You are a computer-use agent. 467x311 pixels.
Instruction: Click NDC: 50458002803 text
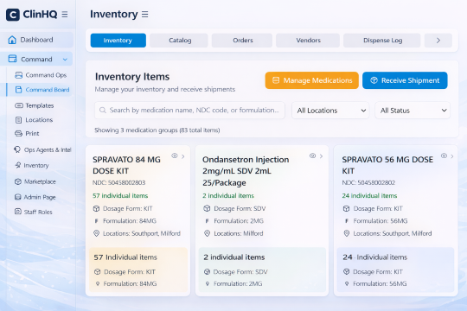[x=118, y=183]
